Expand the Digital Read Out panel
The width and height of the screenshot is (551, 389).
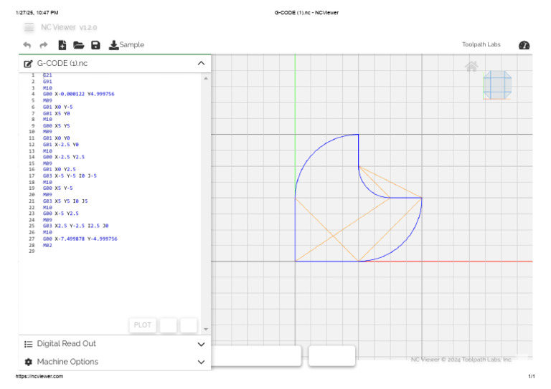pyautogui.click(x=201, y=344)
